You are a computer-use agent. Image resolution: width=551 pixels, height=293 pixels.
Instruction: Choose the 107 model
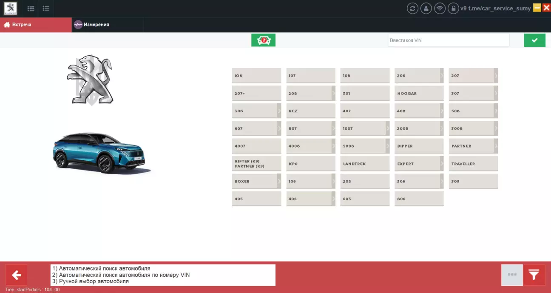311,76
